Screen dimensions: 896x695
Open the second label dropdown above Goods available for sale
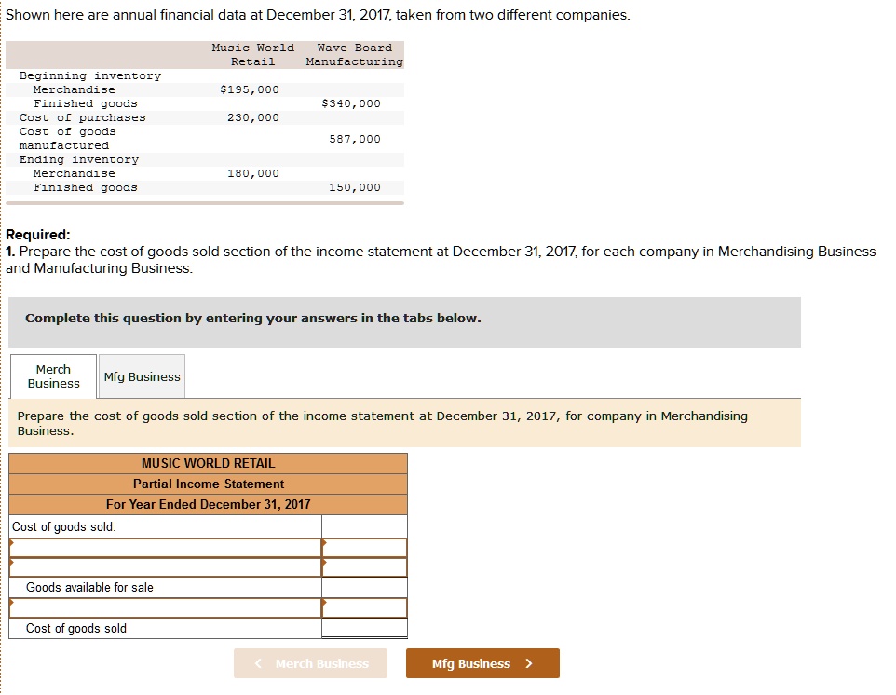click(13, 567)
